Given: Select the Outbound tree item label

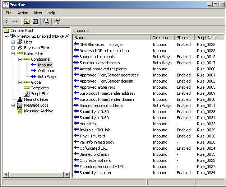Looking at the screenshot, I should coord(46,71).
